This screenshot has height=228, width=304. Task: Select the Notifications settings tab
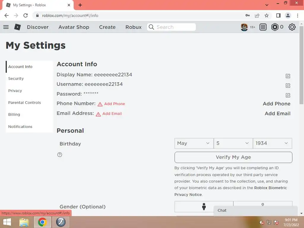(29, 126)
